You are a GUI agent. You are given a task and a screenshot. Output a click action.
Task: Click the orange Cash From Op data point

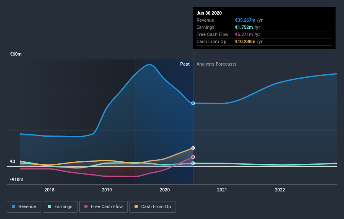(193, 148)
